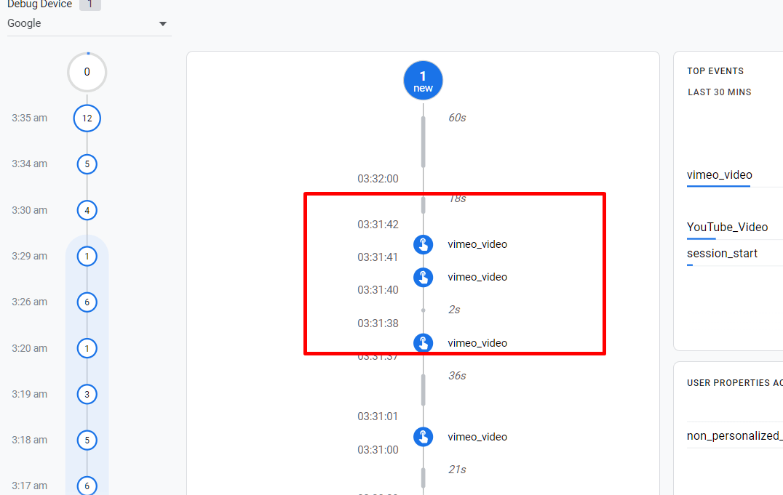
Task: Select the 3:34 am minute bubble
Action: [x=87, y=164]
